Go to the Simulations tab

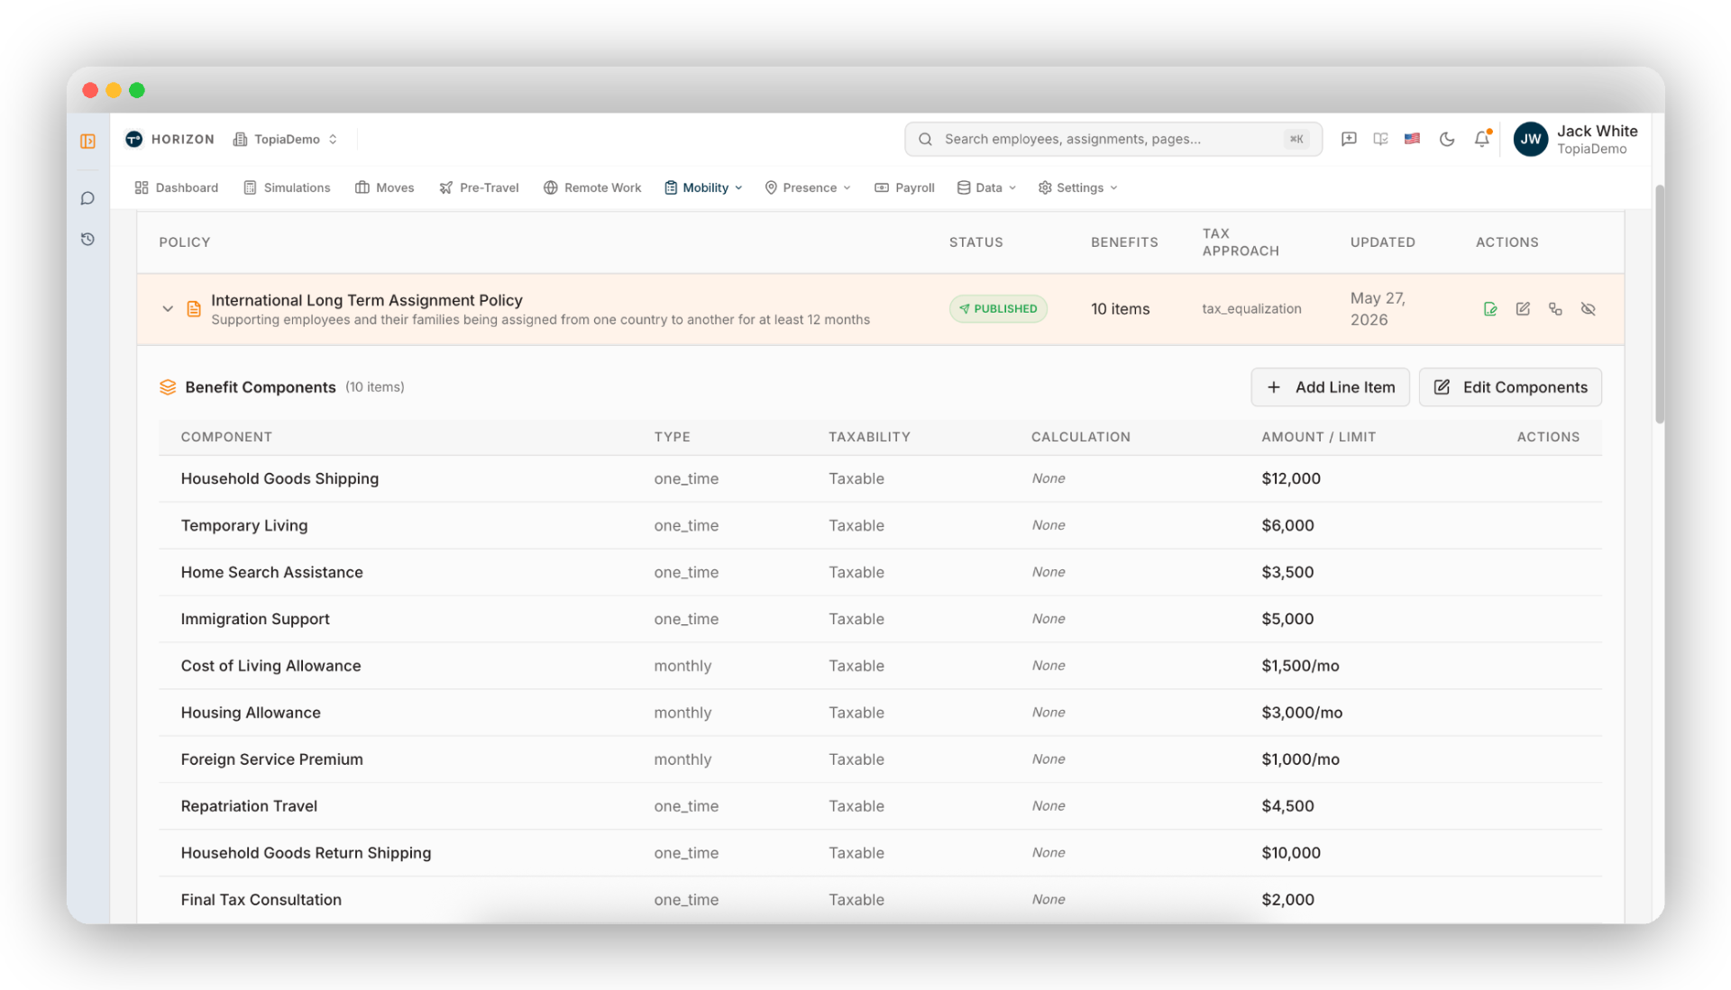(288, 187)
